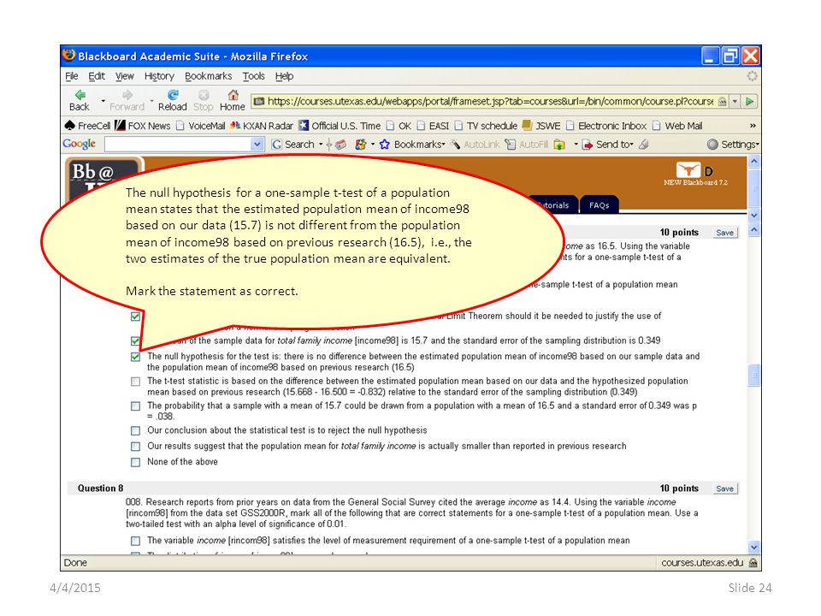Click the Forward navigation arrow

(127, 100)
